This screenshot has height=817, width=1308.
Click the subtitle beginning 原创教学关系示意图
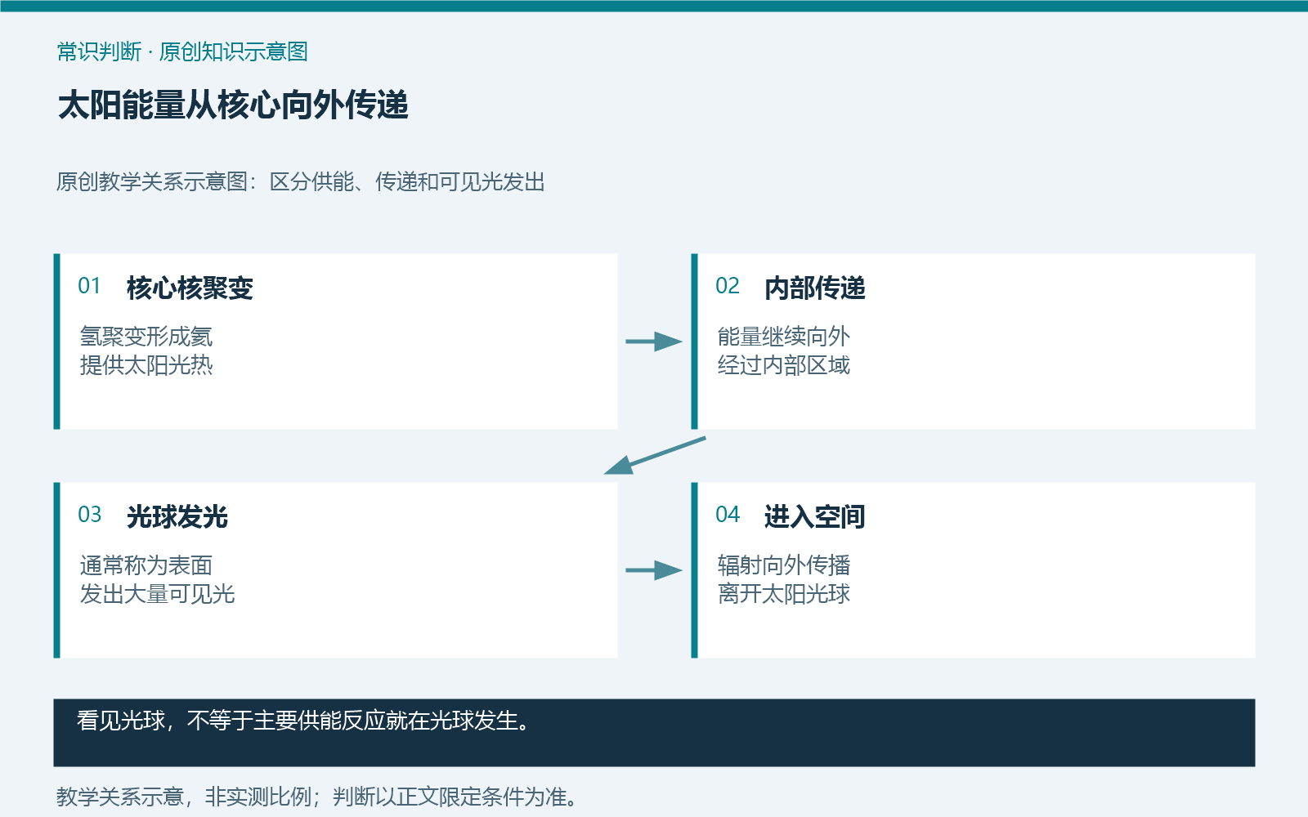301,181
